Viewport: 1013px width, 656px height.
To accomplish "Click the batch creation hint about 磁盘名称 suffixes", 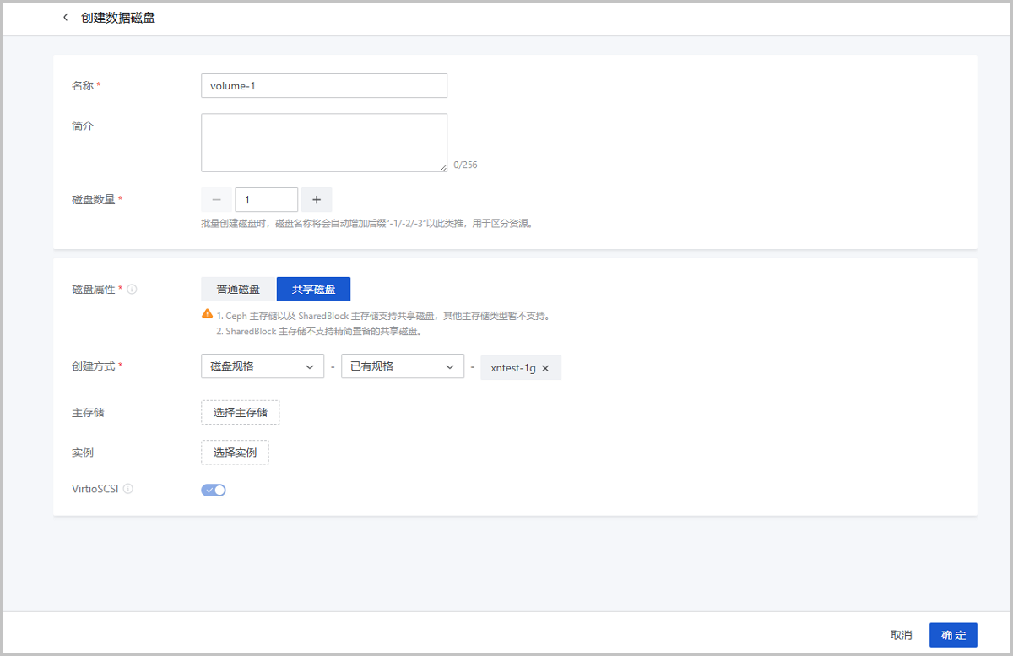I will pyautogui.click(x=367, y=224).
